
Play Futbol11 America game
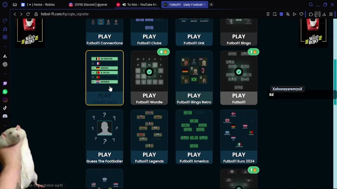[x=194, y=137]
